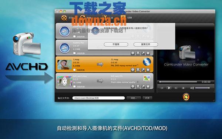This screenshot has height=139, width=222.
Task: Select the USB toolbar item
Action: click(x=129, y=18)
